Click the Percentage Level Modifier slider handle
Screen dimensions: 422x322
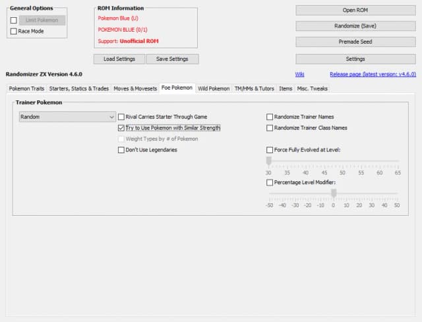coord(334,193)
